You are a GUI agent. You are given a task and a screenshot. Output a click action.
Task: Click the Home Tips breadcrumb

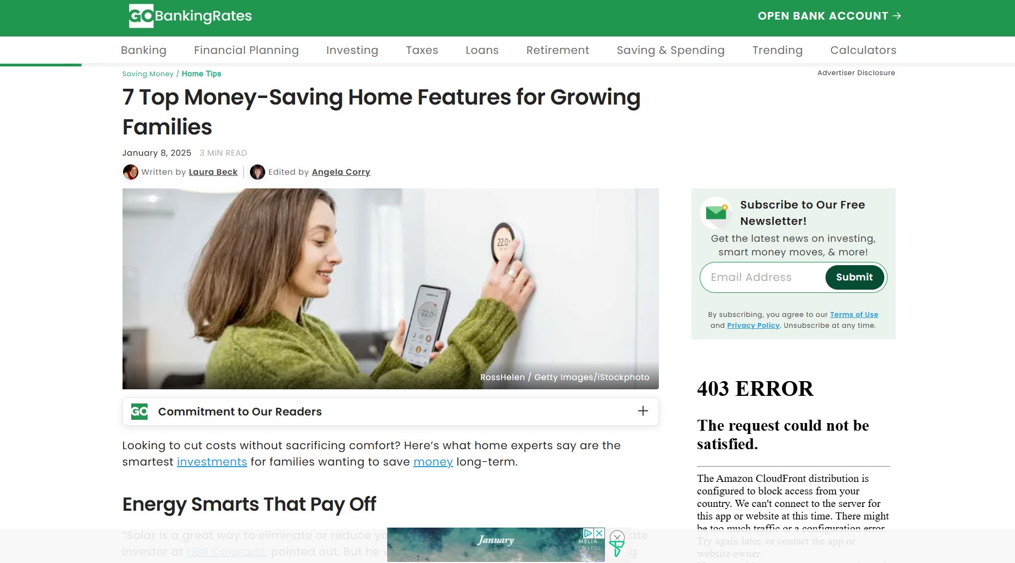(x=201, y=74)
